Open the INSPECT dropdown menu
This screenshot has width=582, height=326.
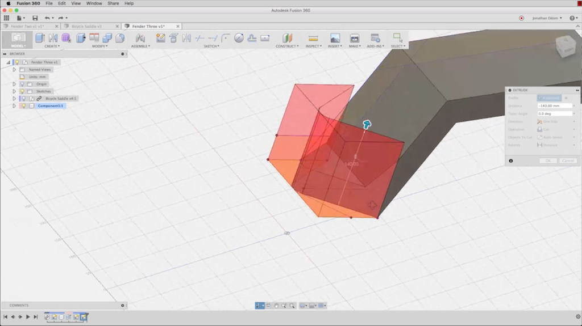pos(313,46)
